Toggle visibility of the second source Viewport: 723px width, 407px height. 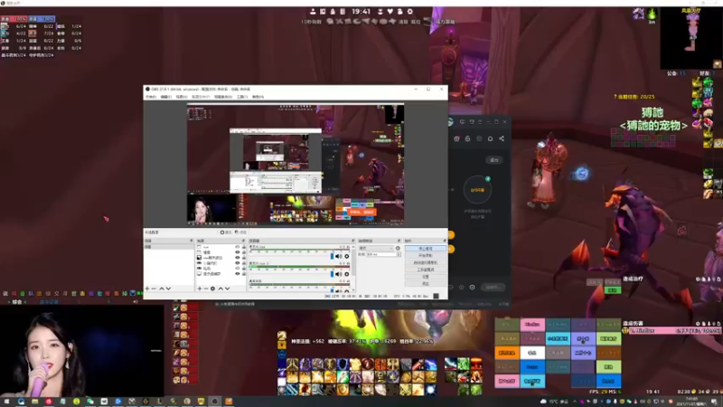(238, 252)
